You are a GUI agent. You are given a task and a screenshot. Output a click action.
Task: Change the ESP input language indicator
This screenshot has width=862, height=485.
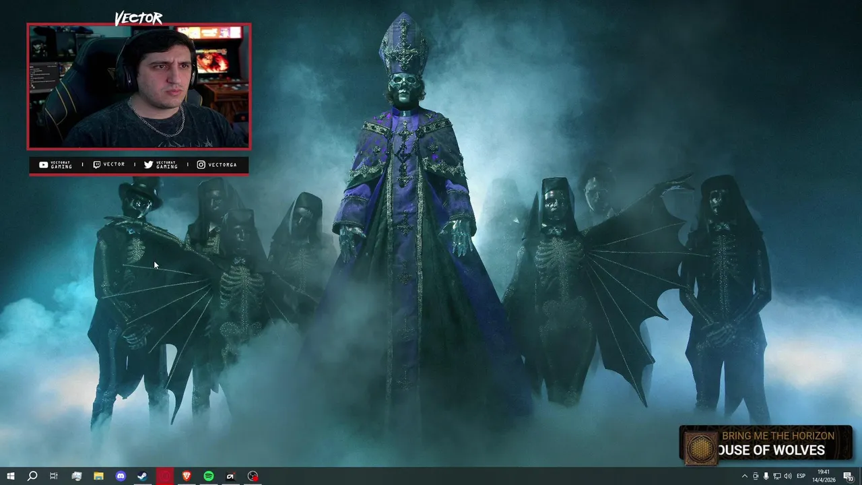(801, 476)
